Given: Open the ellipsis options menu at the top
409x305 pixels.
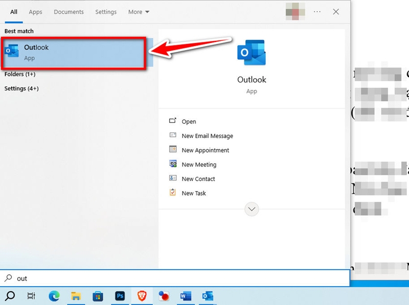Looking at the screenshot, I should [x=317, y=11].
